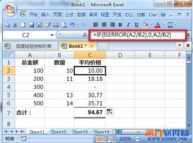Click the Cut scissors icon
193x143 pixels.
(15, 25)
